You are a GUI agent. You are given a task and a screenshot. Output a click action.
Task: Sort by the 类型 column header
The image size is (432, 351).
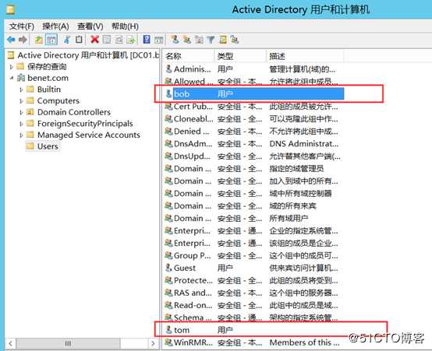pyautogui.click(x=240, y=56)
